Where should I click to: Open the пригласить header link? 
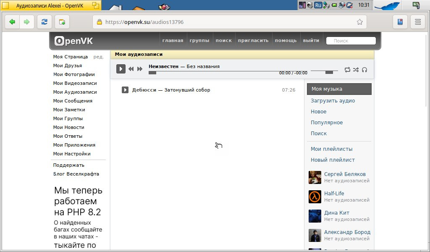click(x=253, y=40)
